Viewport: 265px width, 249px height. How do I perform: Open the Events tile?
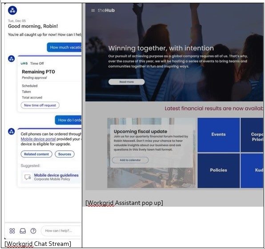click(x=218, y=135)
